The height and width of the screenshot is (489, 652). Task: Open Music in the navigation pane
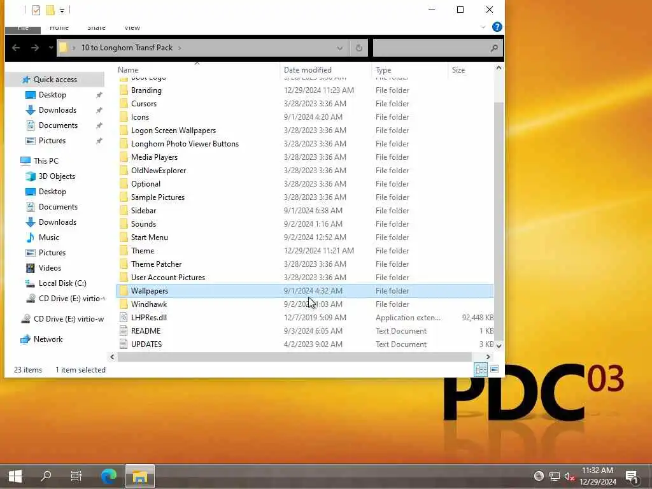pyautogui.click(x=48, y=237)
